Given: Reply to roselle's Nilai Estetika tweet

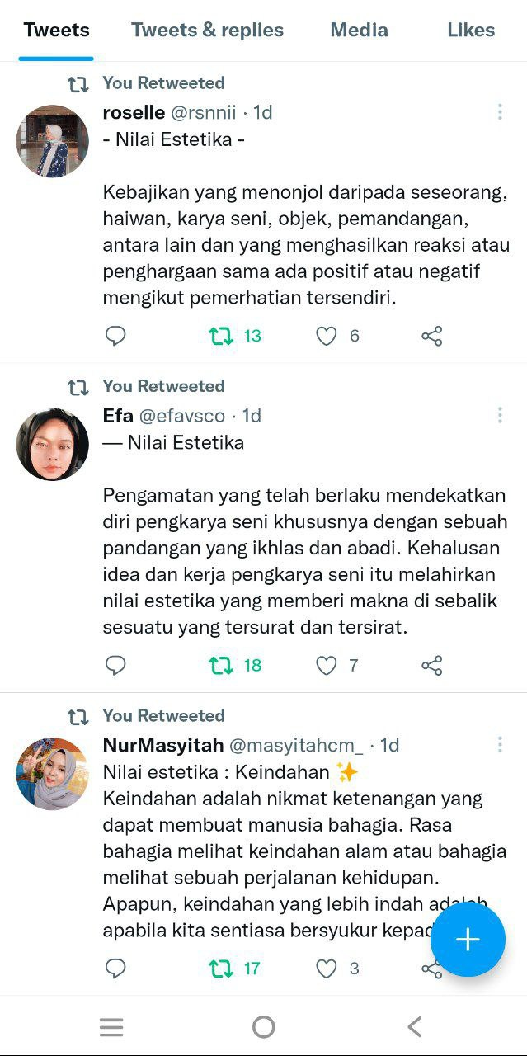Looking at the screenshot, I should tap(115, 336).
